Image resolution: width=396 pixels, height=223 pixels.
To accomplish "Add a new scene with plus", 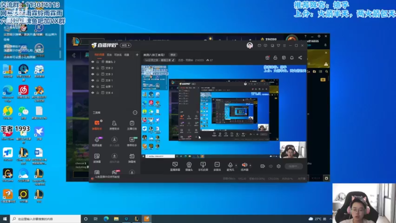I will (x=137, y=55).
